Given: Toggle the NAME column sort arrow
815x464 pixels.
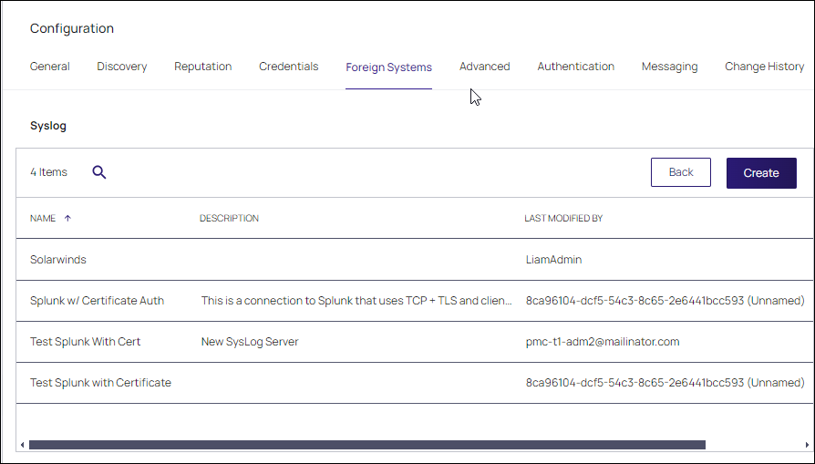Looking at the screenshot, I should click(x=67, y=218).
